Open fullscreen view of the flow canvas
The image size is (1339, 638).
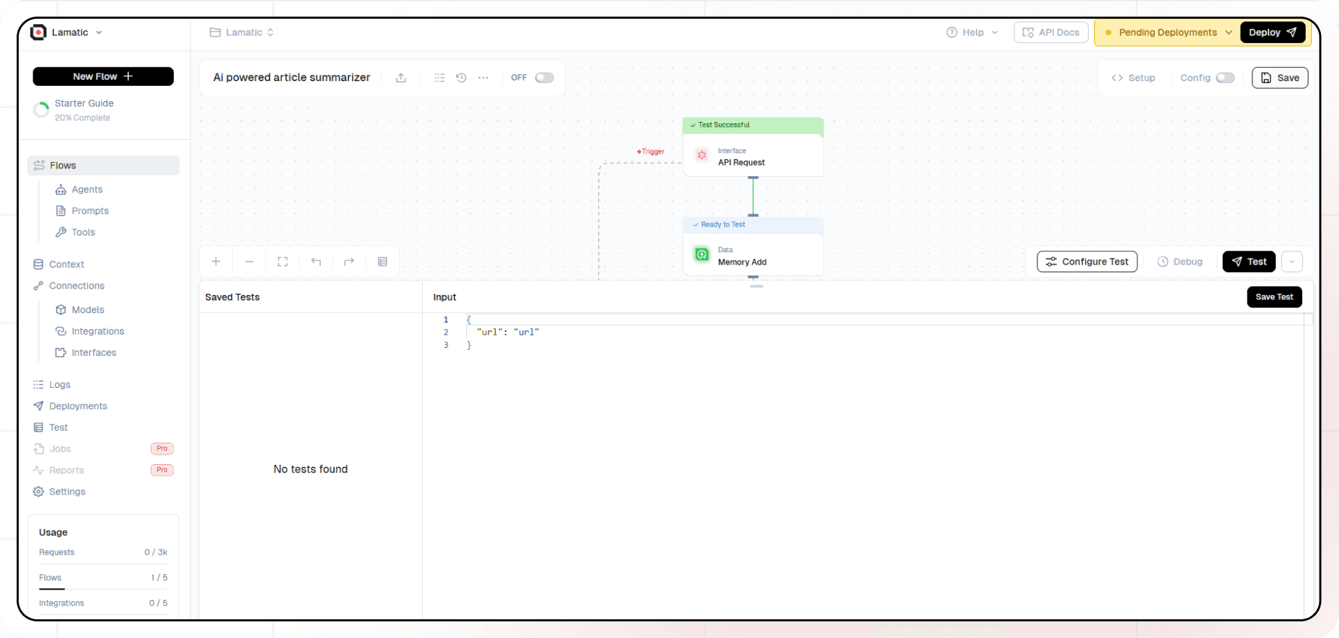point(282,262)
